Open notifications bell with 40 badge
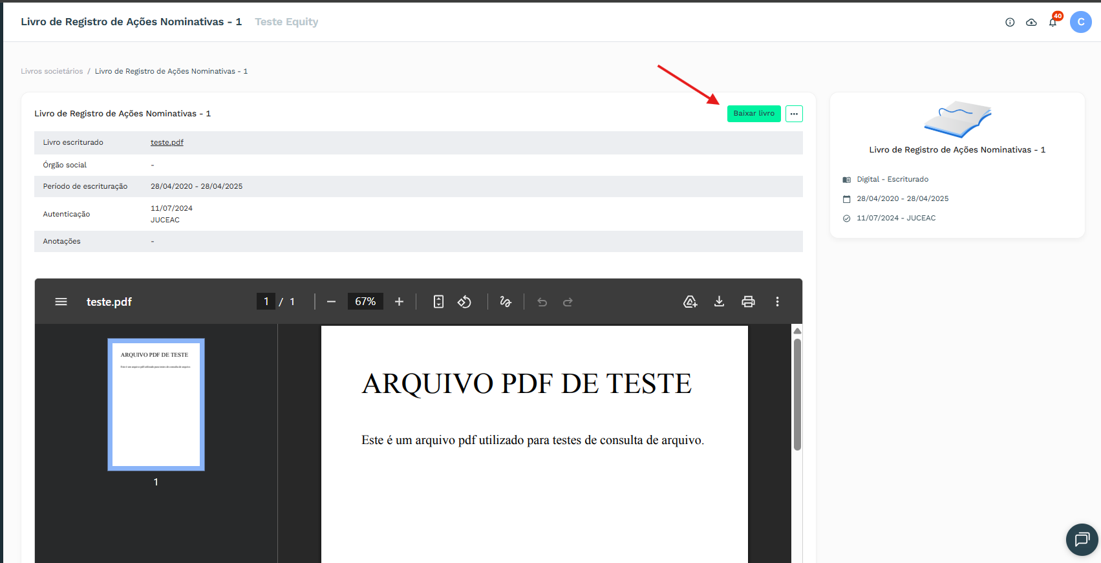This screenshot has height=563, width=1101. point(1053,22)
